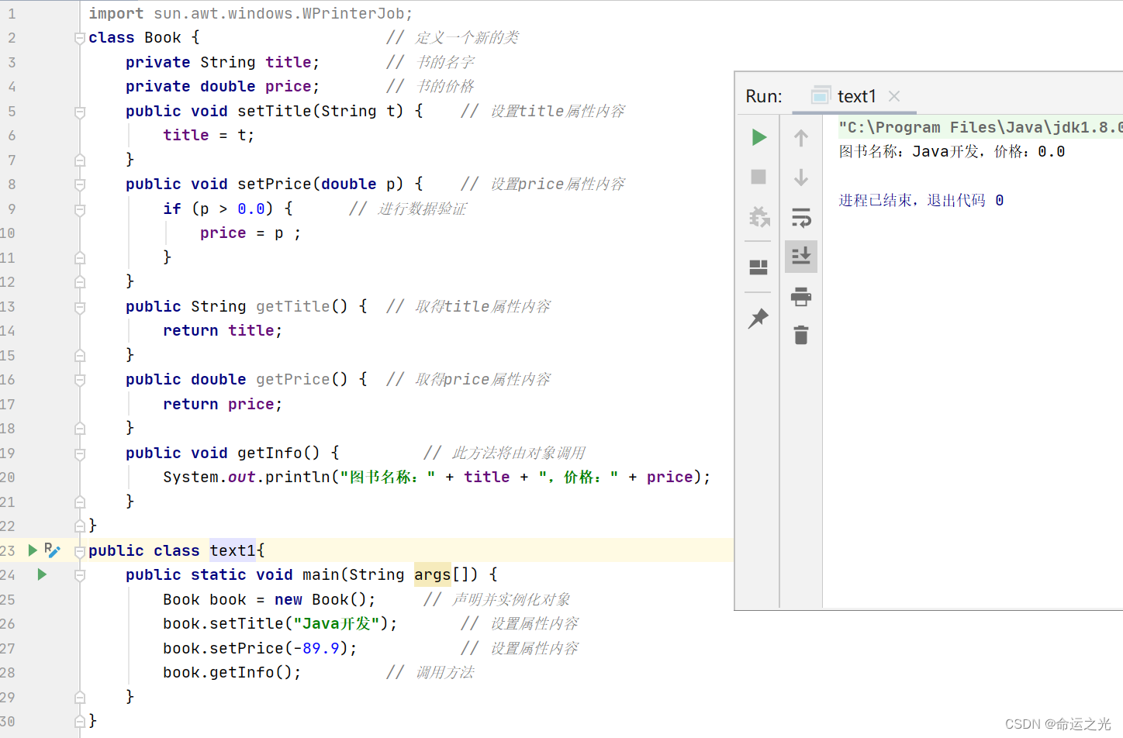The width and height of the screenshot is (1123, 738).
Task: Click the Print console output icon
Action: (x=801, y=296)
